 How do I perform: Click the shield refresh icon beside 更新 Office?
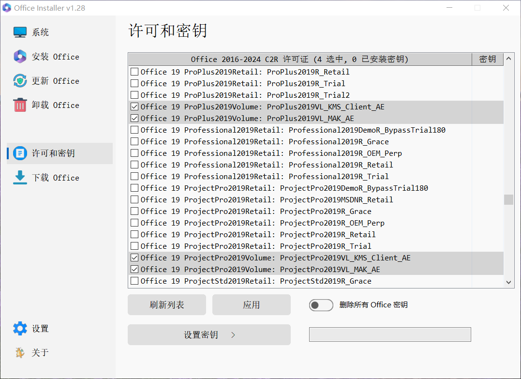[x=20, y=81]
